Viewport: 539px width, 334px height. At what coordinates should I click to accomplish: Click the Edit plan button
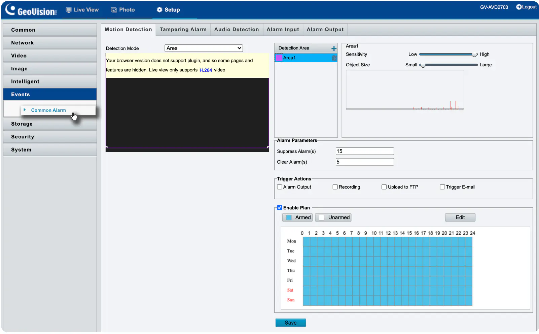pyautogui.click(x=460, y=218)
